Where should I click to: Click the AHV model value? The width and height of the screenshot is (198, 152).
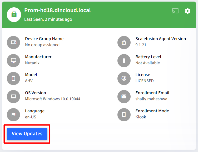click(x=29, y=81)
